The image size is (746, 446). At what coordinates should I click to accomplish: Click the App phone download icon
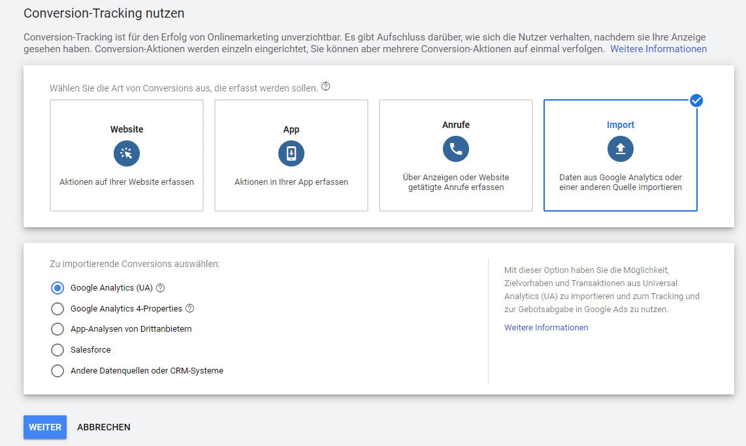(x=291, y=153)
